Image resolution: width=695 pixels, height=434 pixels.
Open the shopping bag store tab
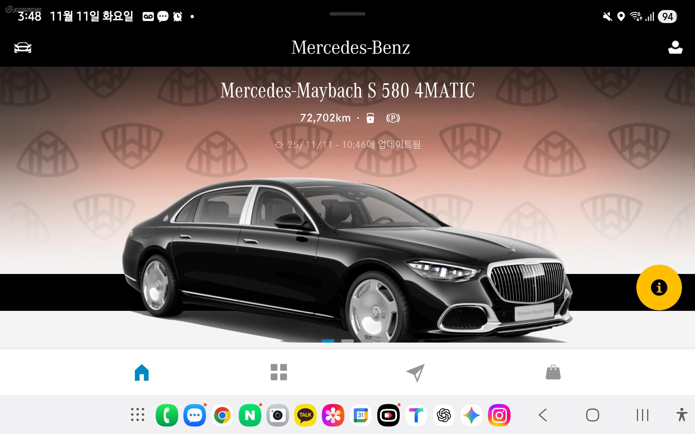coord(553,373)
